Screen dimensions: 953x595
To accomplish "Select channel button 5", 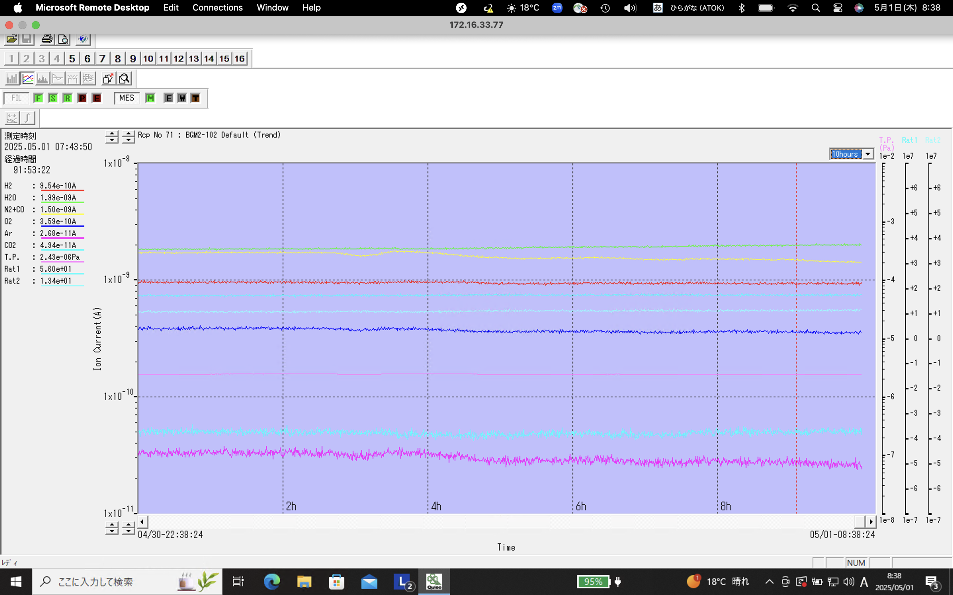I will tap(72, 59).
